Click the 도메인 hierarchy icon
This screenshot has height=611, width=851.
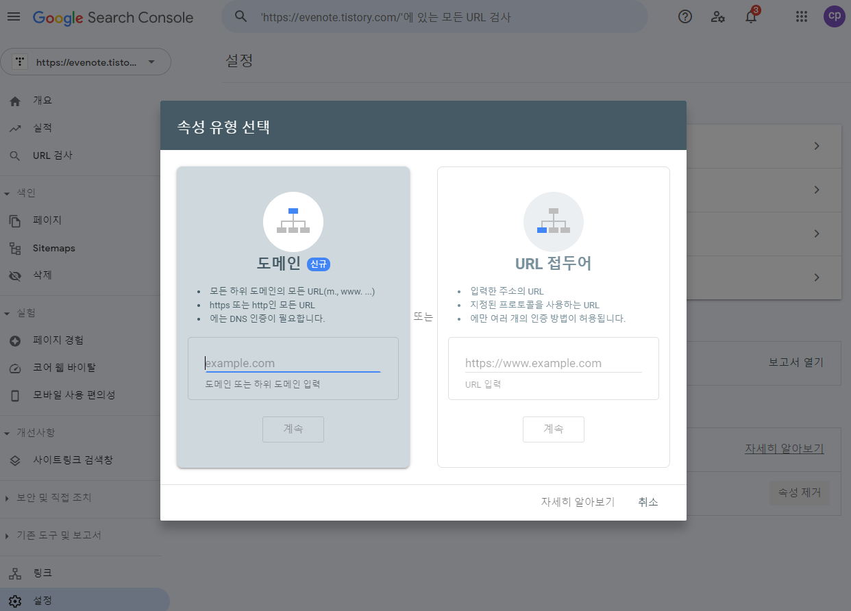click(293, 222)
